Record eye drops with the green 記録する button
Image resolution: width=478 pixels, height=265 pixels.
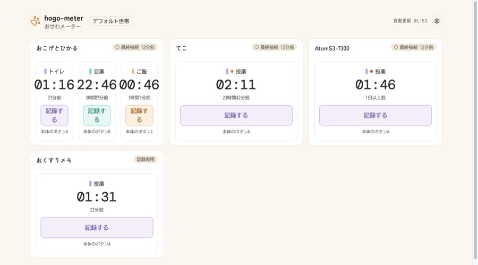pos(97,115)
